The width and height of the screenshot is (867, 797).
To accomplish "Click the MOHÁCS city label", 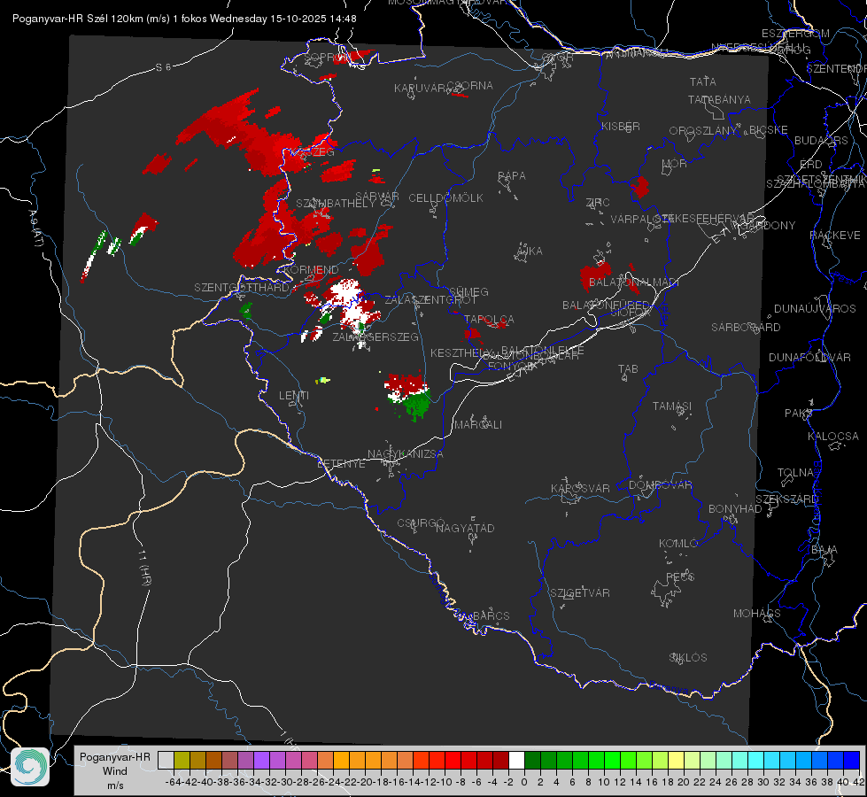I will pyautogui.click(x=757, y=614).
